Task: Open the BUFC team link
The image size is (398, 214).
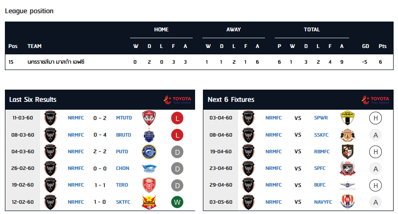Action: [320, 185]
